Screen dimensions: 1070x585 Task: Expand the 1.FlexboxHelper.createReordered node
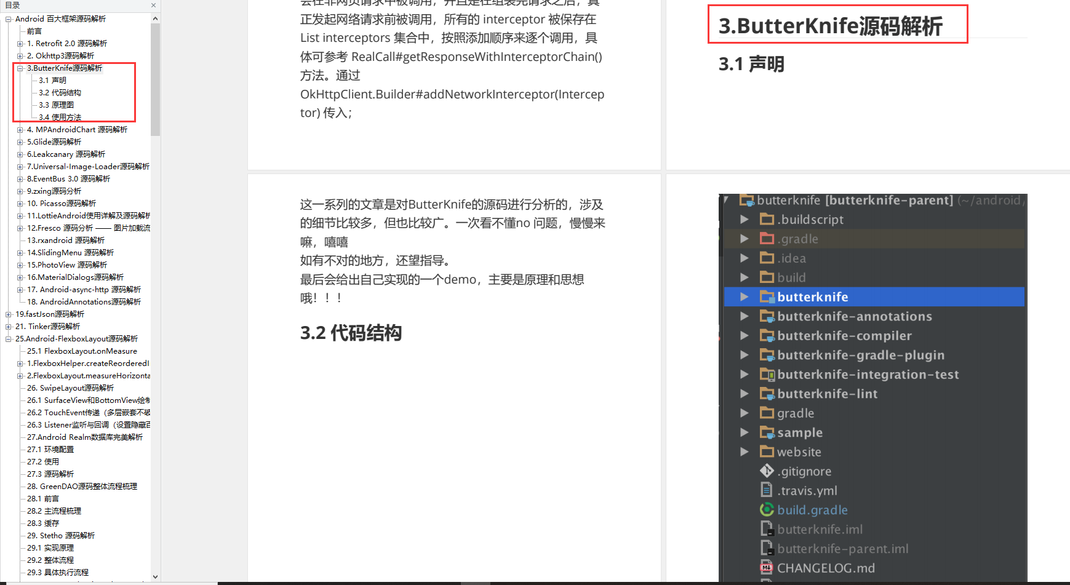point(20,364)
